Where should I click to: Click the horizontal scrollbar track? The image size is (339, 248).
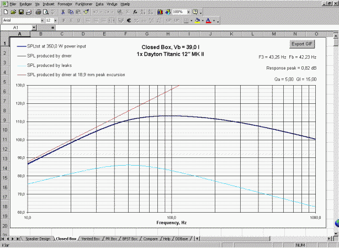(x=298, y=239)
